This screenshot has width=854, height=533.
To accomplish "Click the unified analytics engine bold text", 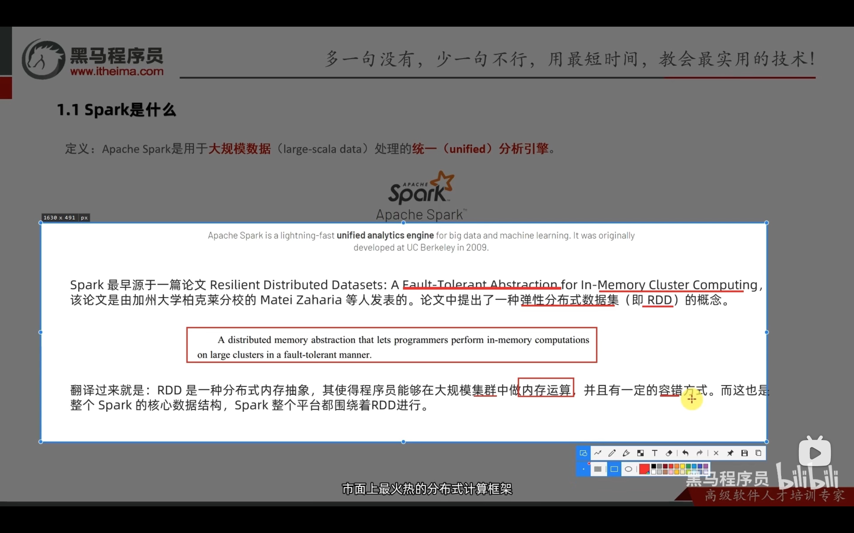I will pos(385,235).
